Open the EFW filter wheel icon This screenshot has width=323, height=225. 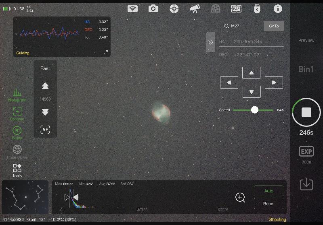216,9
